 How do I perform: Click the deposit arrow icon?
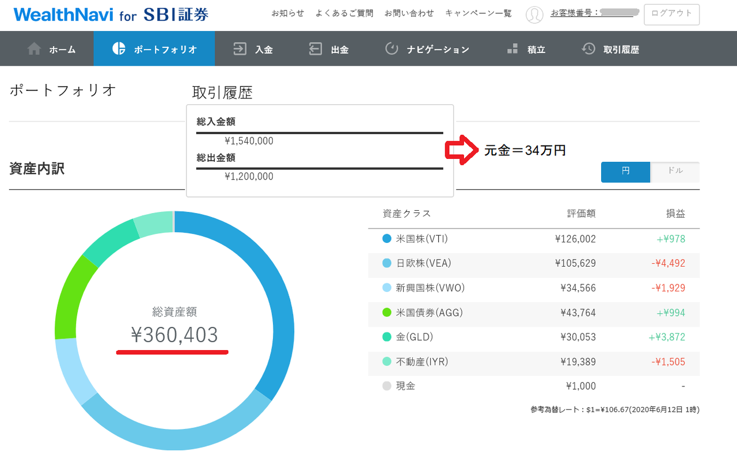coord(239,49)
